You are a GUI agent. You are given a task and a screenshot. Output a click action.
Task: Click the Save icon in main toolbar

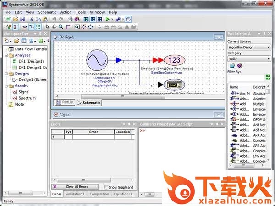click(x=22, y=19)
